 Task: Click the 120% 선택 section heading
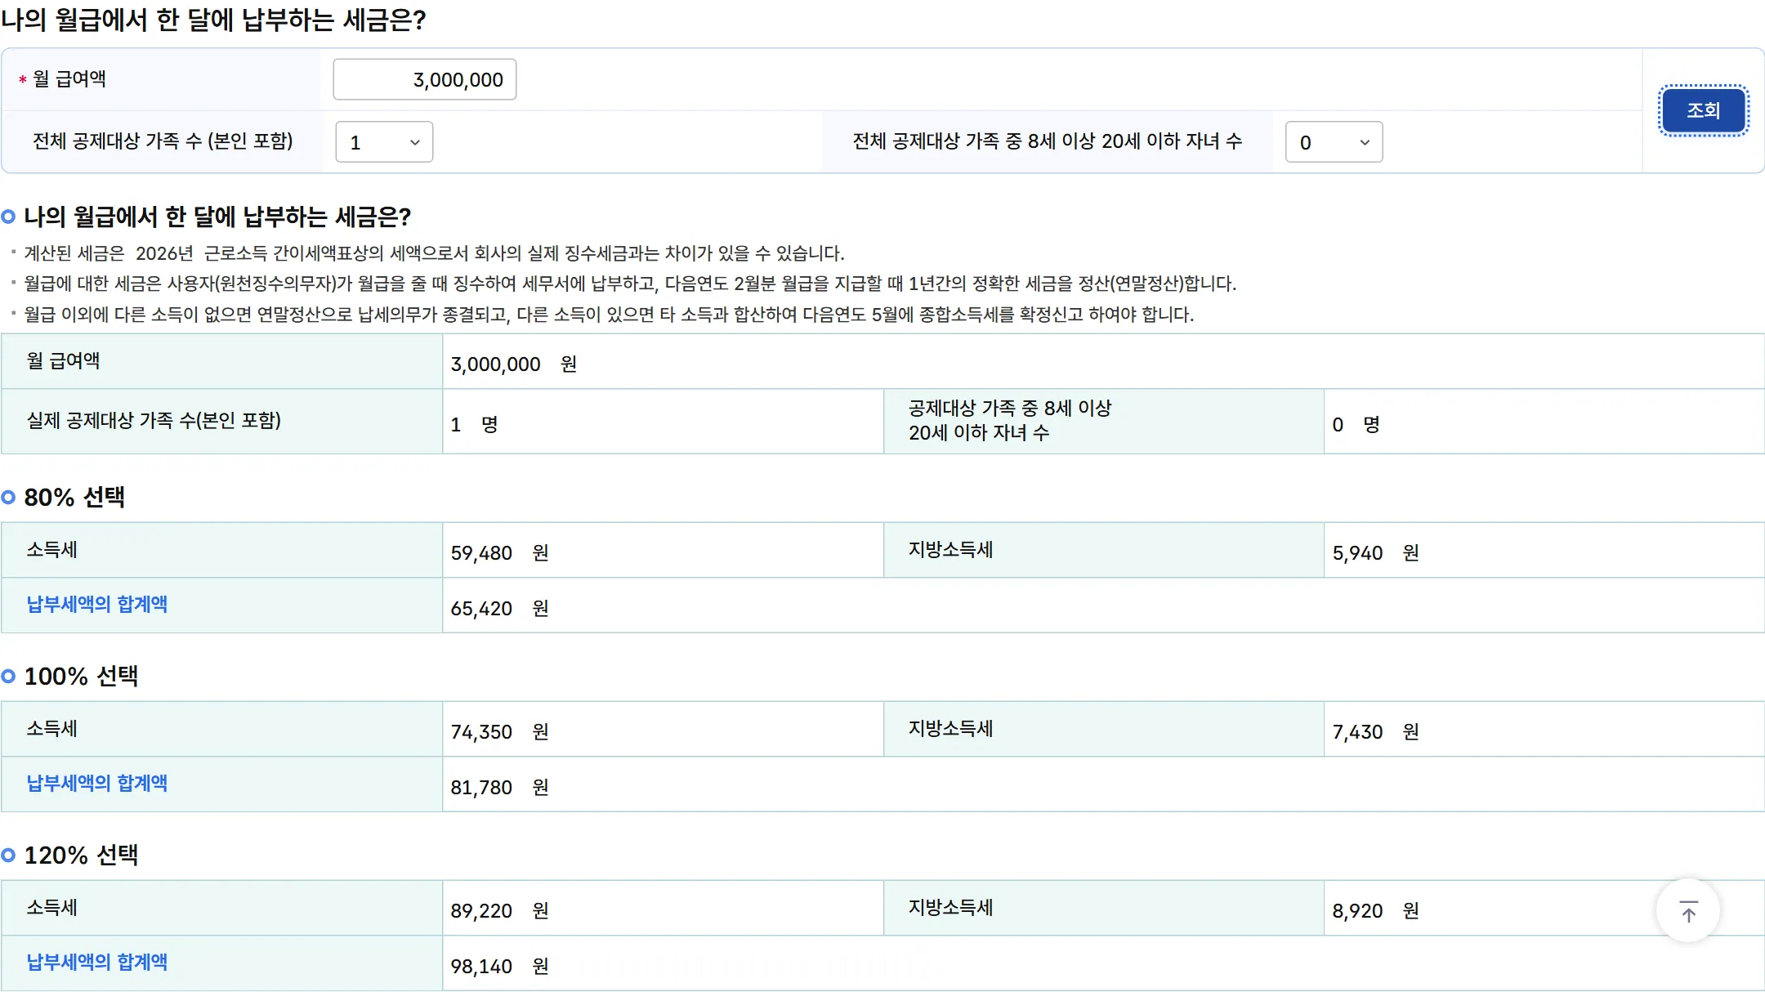tap(81, 855)
